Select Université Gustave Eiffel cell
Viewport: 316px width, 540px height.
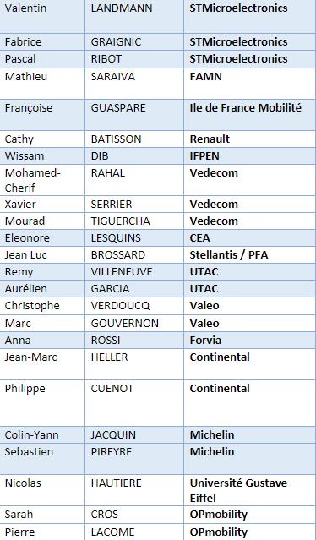pyautogui.click(x=250, y=490)
